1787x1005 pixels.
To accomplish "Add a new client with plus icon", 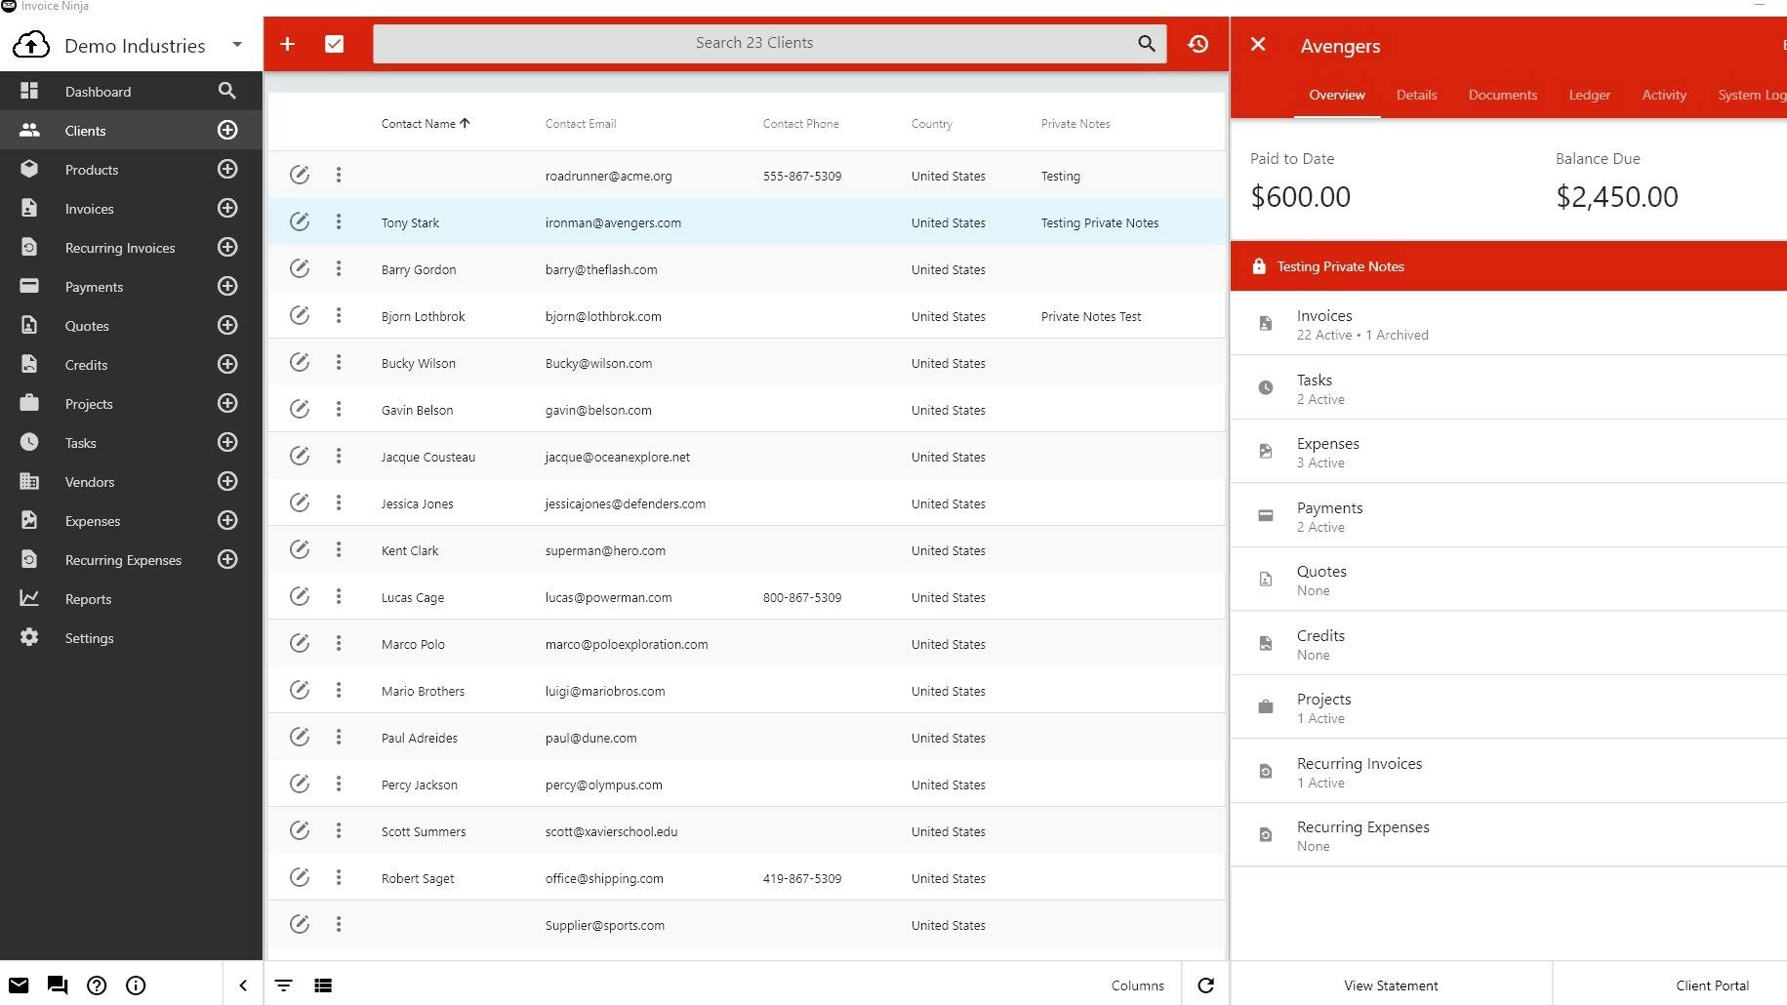I will tap(227, 130).
